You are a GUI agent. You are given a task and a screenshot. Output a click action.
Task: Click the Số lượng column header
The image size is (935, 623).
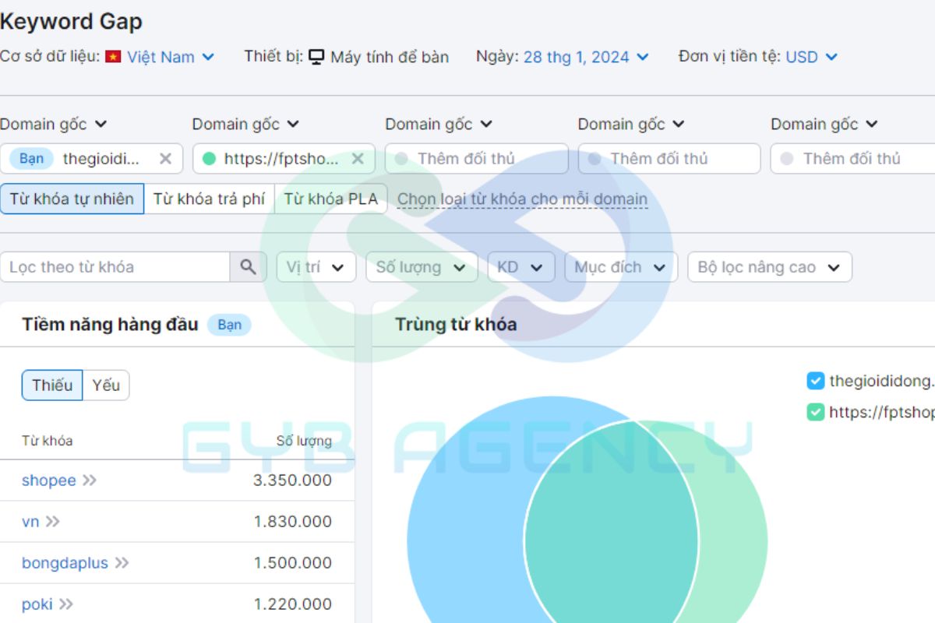click(x=304, y=441)
